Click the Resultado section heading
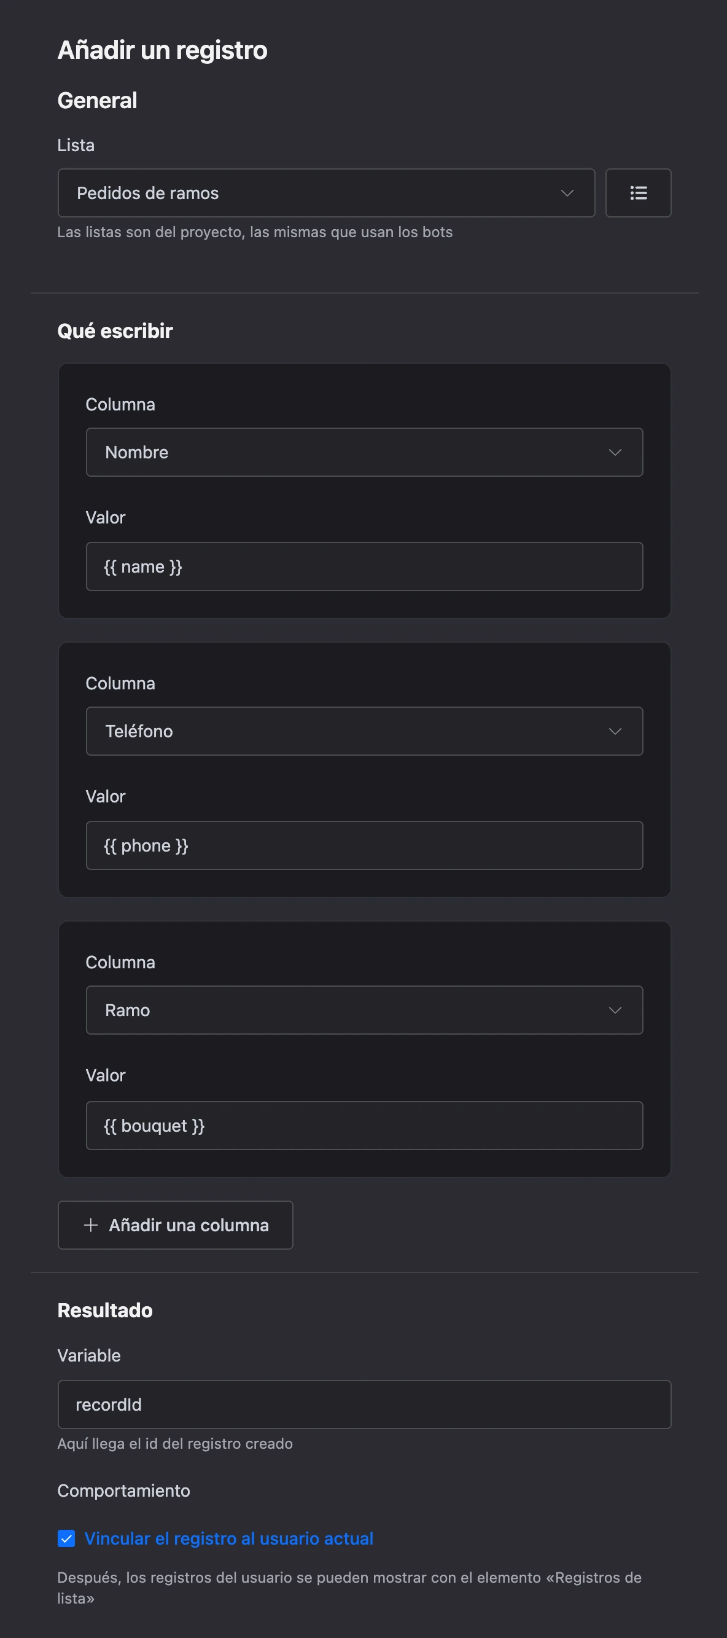The height and width of the screenshot is (1638, 727). 105,1311
